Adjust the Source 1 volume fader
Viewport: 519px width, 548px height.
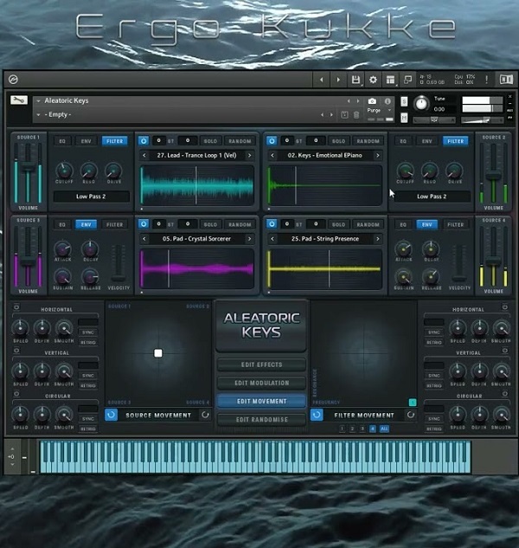(x=28, y=169)
